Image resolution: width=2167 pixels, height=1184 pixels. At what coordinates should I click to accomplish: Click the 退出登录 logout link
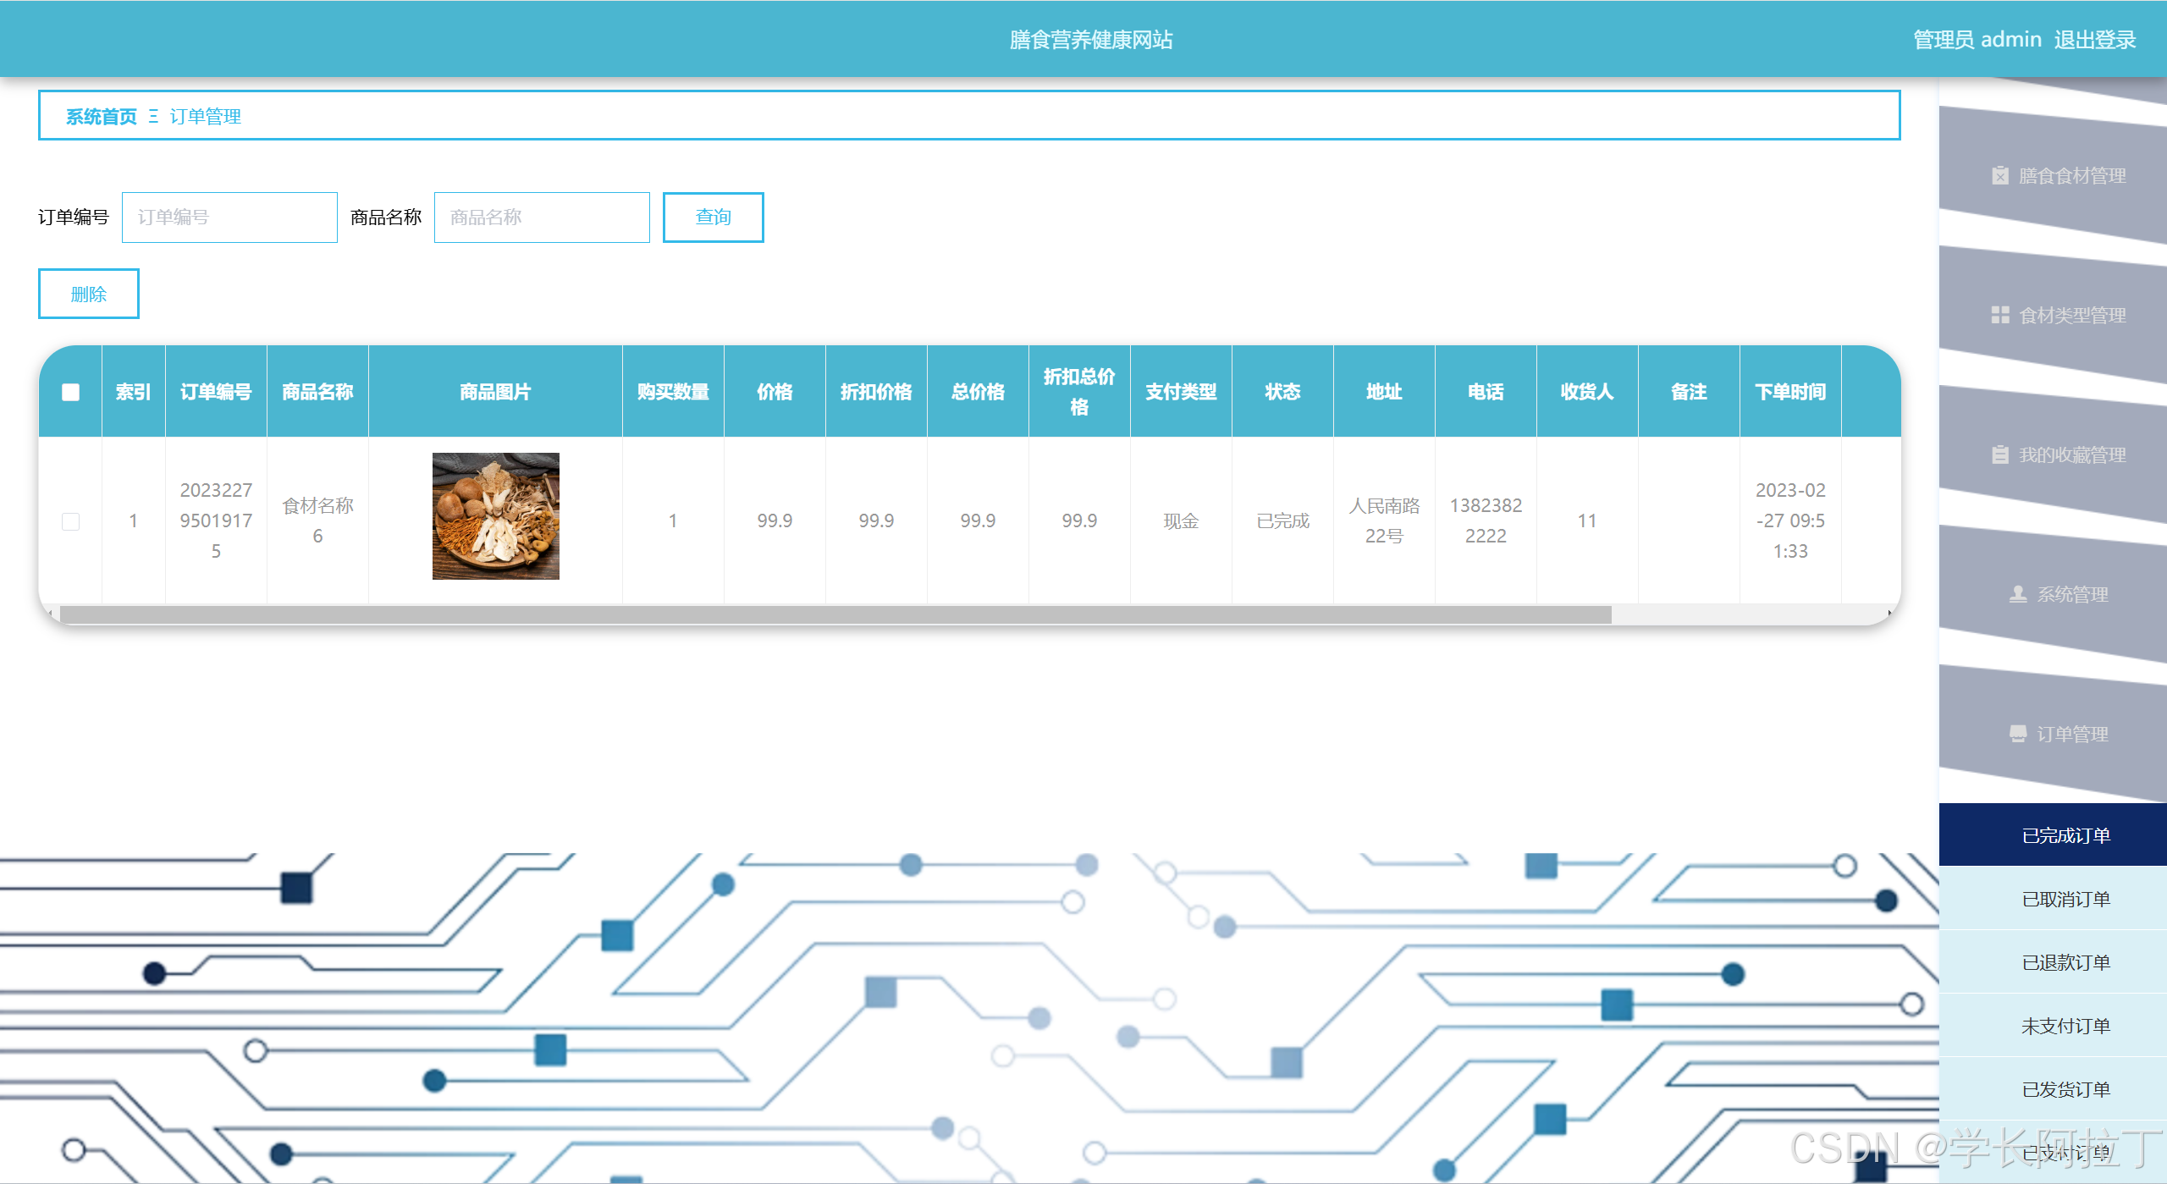pos(2094,40)
